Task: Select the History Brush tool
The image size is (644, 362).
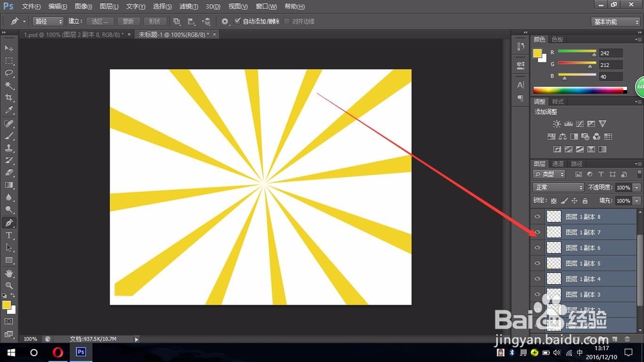Action: tap(8, 160)
